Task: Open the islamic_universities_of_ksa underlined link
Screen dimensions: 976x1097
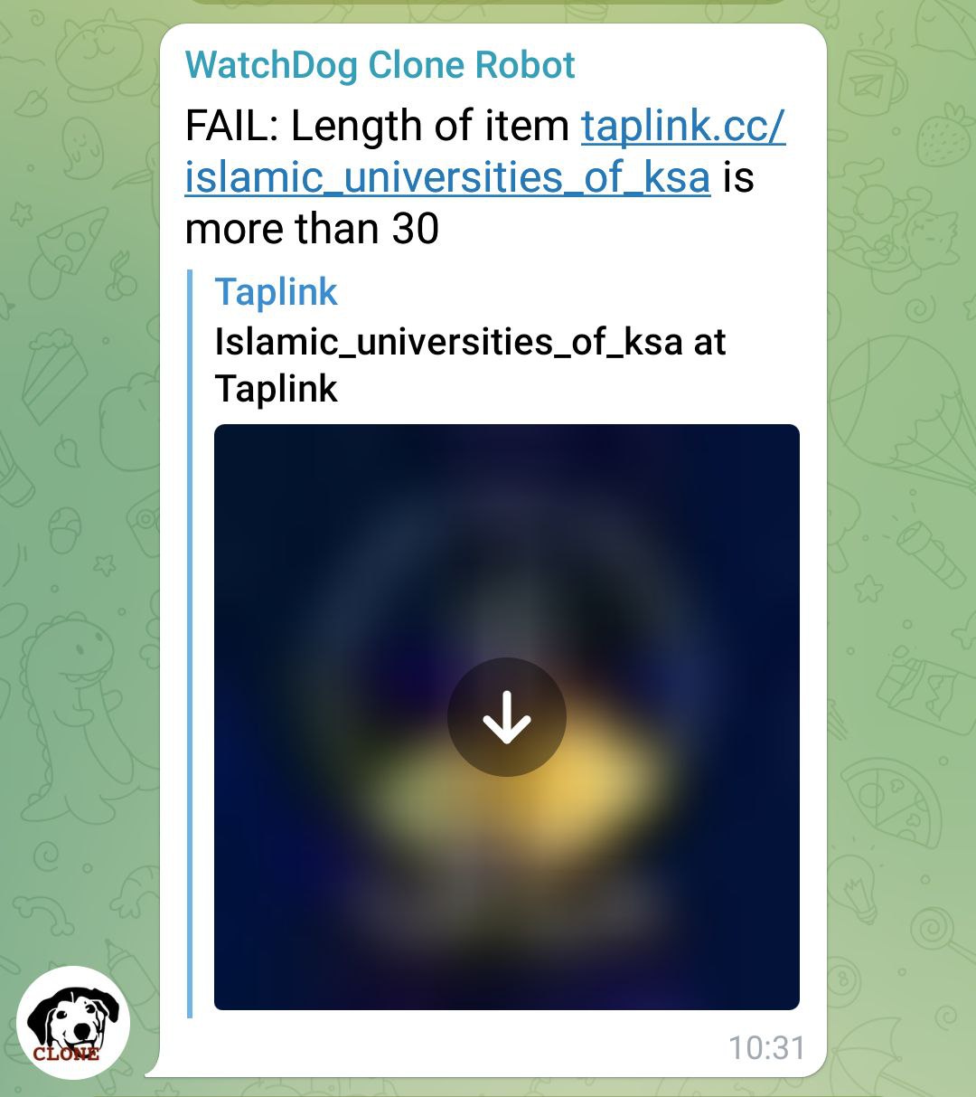Action: coord(447,177)
